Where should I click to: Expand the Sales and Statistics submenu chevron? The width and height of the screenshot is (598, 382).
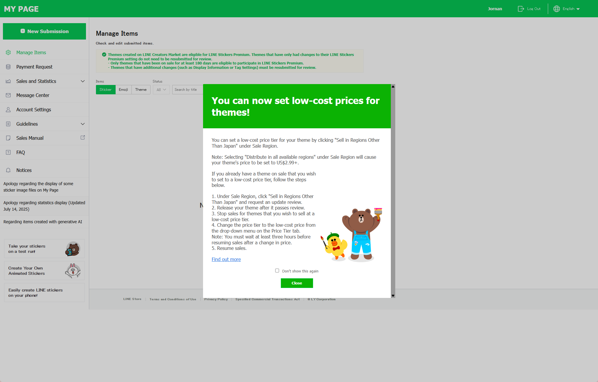point(83,81)
